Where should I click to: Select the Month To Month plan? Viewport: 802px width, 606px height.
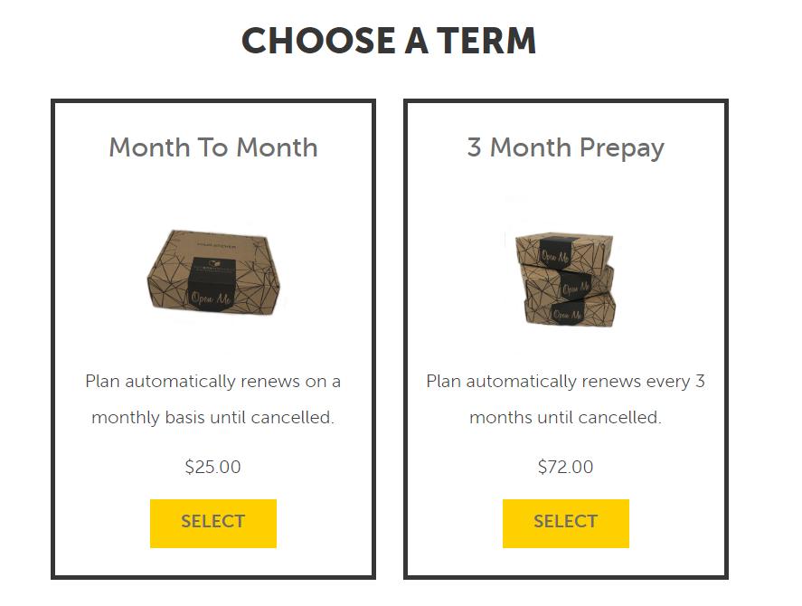pyautogui.click(x=213, y=523)
